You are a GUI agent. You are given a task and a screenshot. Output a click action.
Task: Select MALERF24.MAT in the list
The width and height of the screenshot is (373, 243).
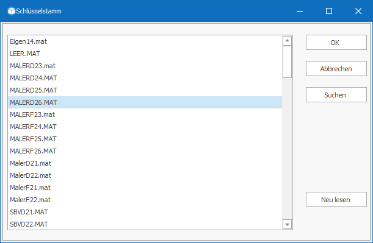point(145,127)
